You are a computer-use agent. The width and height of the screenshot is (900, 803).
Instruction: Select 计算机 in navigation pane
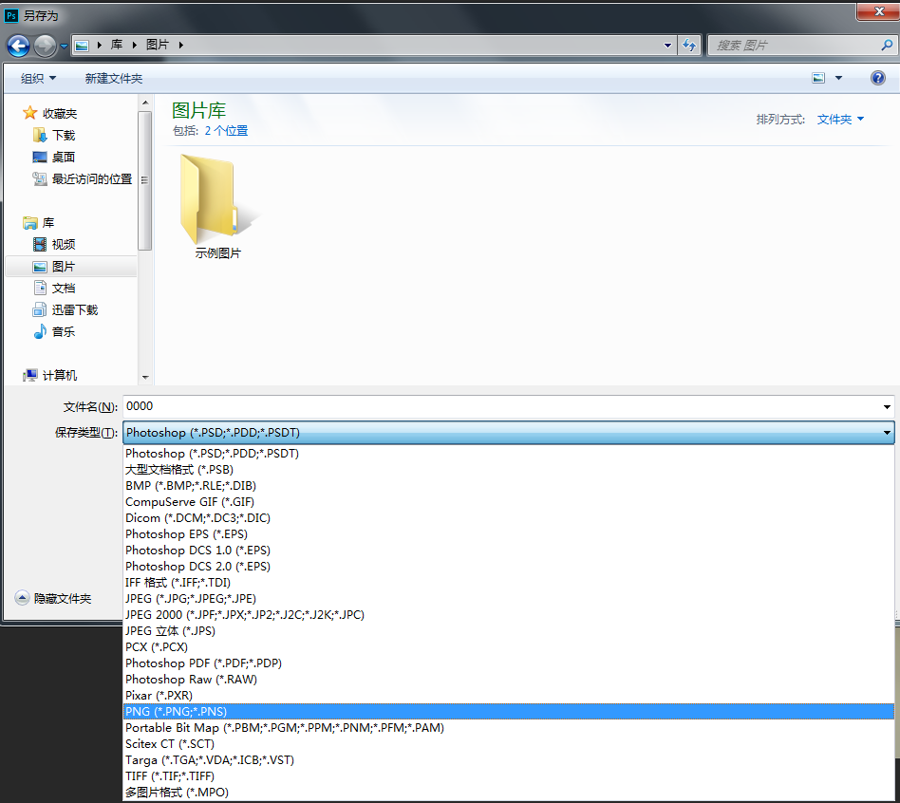59,375
